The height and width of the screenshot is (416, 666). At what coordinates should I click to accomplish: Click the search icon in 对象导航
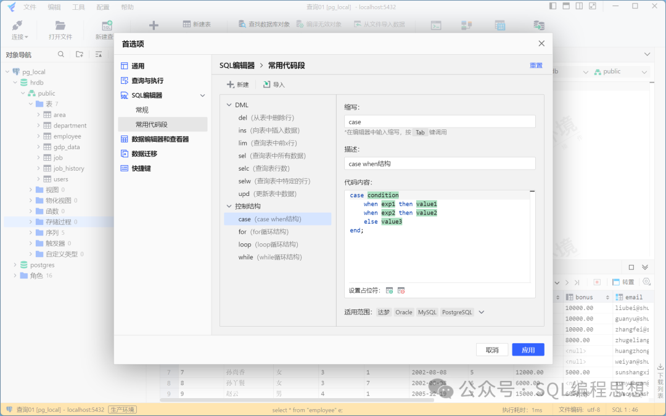click(x=61, y=54)
